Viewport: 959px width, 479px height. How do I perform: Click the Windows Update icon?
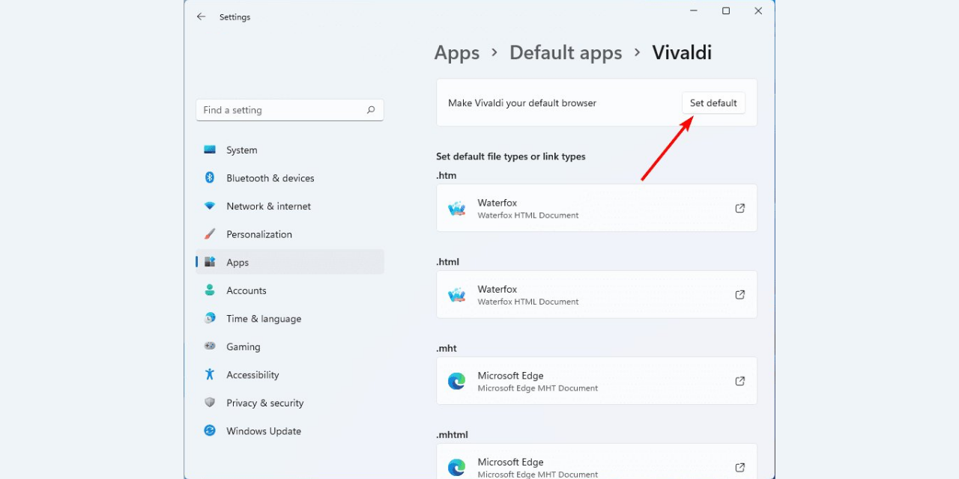210,430
